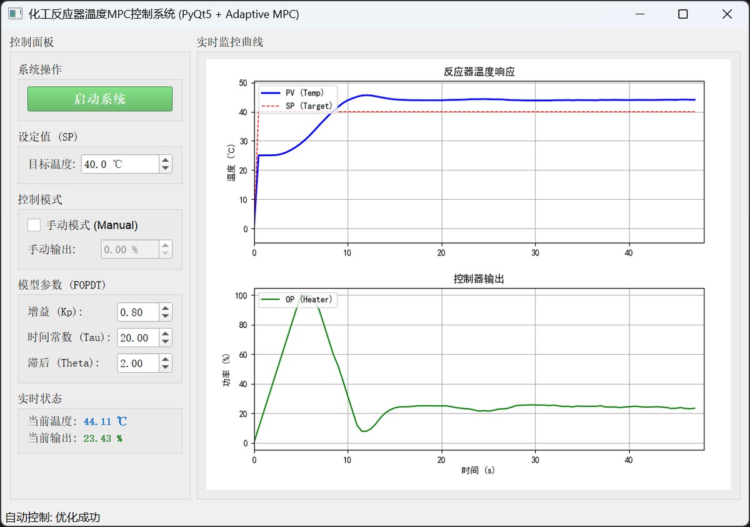Click the 启动系统 green button

[x=100, y=99]
